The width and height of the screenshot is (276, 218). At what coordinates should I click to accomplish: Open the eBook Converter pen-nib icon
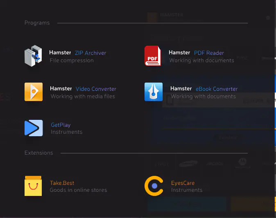click(154, 92)
